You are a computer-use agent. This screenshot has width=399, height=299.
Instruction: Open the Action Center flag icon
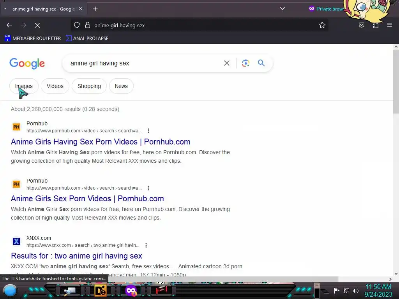(x=337, y=290)
